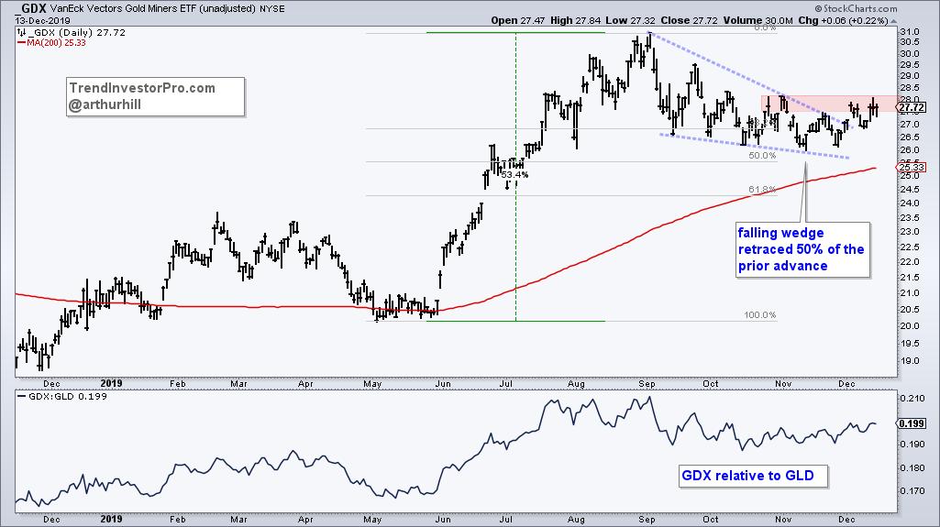
Task: Click the 100.0% Fibonacci retracement label
Action: (x=760, y=314)
